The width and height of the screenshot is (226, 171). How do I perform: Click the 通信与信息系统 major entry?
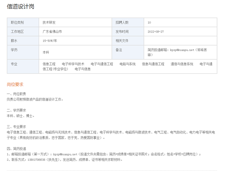(182, 64)
